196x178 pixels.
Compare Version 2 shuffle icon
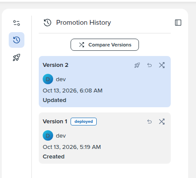162,65
